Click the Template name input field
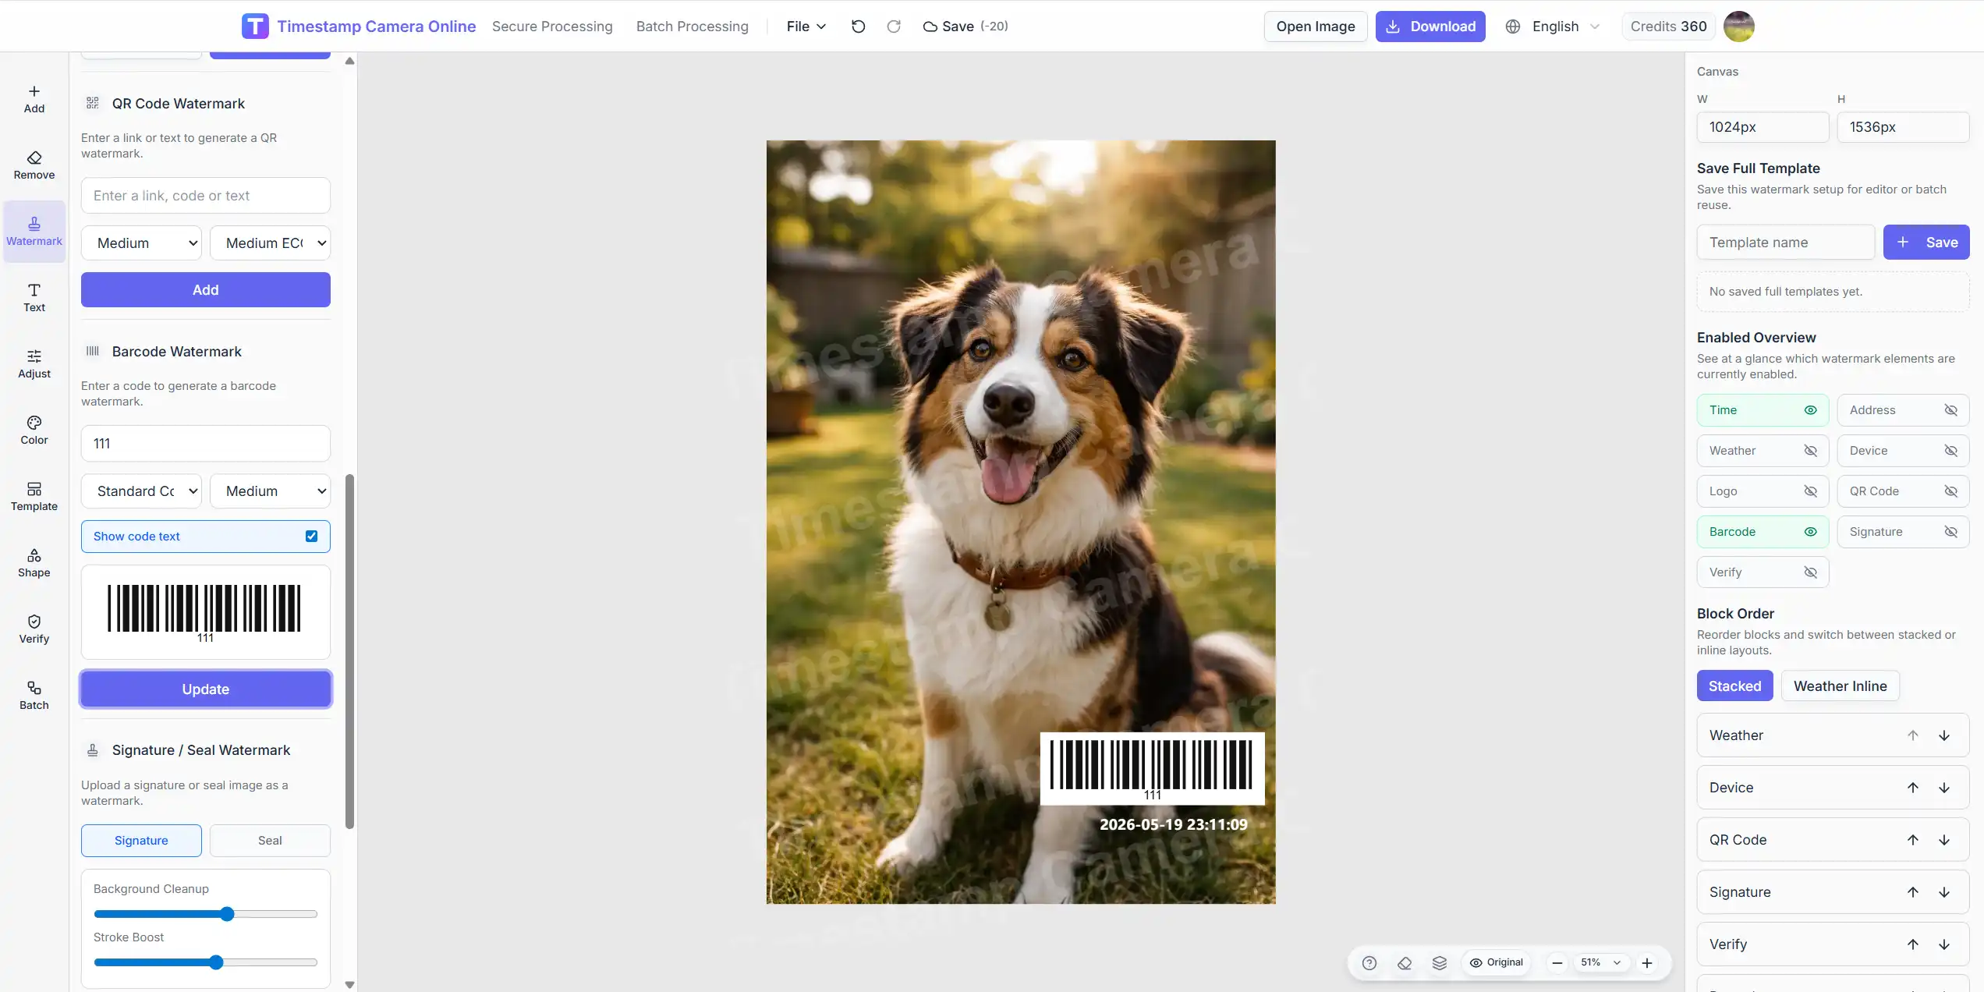Viewport: 1984px width, 992px height. 1786,243
